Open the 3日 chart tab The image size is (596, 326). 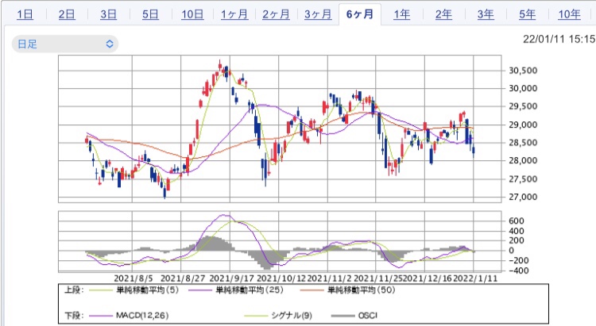108,14
